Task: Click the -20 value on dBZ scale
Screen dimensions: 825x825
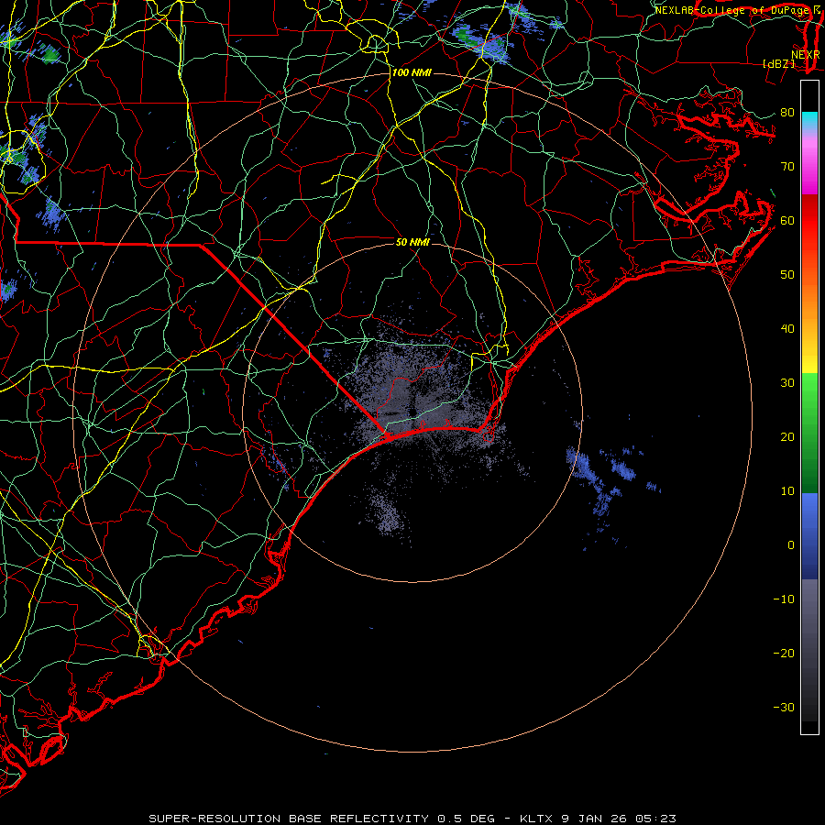Action: tap(784, 654)
